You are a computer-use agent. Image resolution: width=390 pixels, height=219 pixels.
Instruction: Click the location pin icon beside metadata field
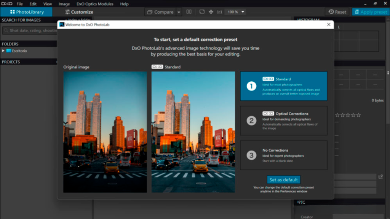coord(380,176)
